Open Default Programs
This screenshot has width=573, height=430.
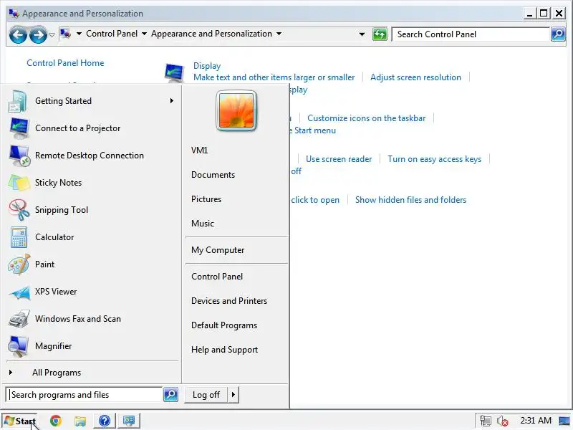pyautogui.click(x=224, y=325)
